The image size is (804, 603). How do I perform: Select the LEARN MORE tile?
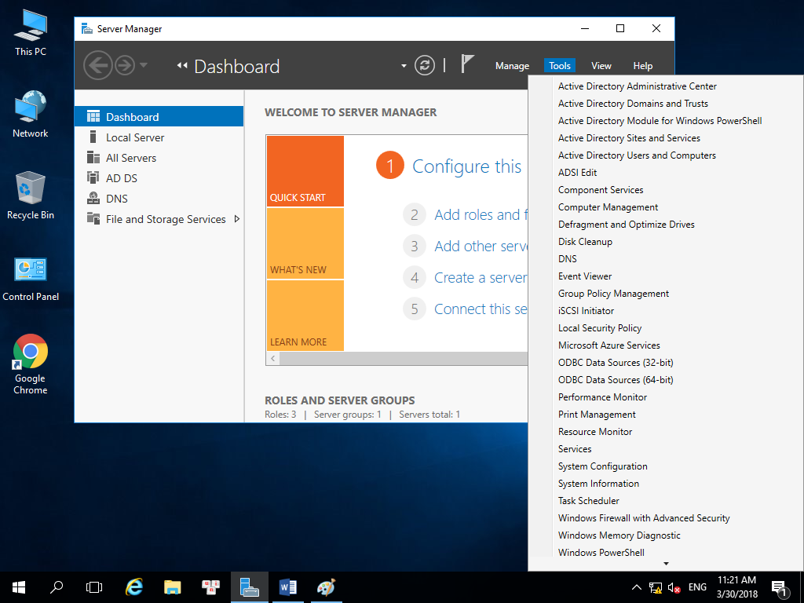tap(305, 316)
